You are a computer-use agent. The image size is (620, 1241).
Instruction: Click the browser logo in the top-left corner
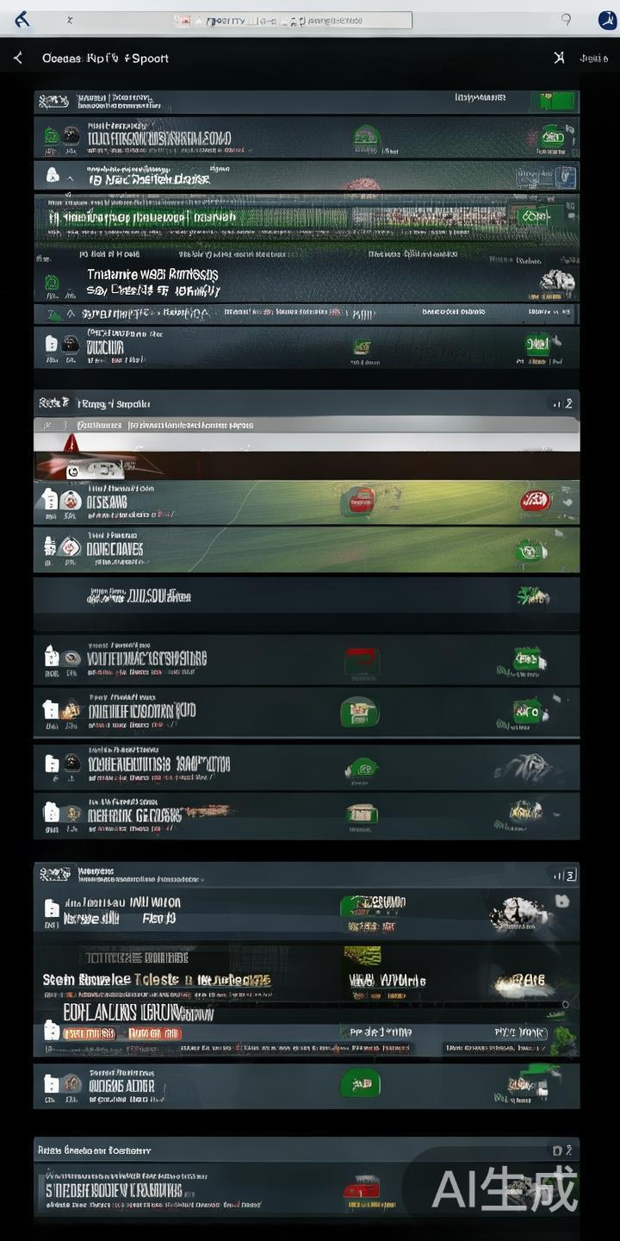pyautogui.click(x=22, y=19)
